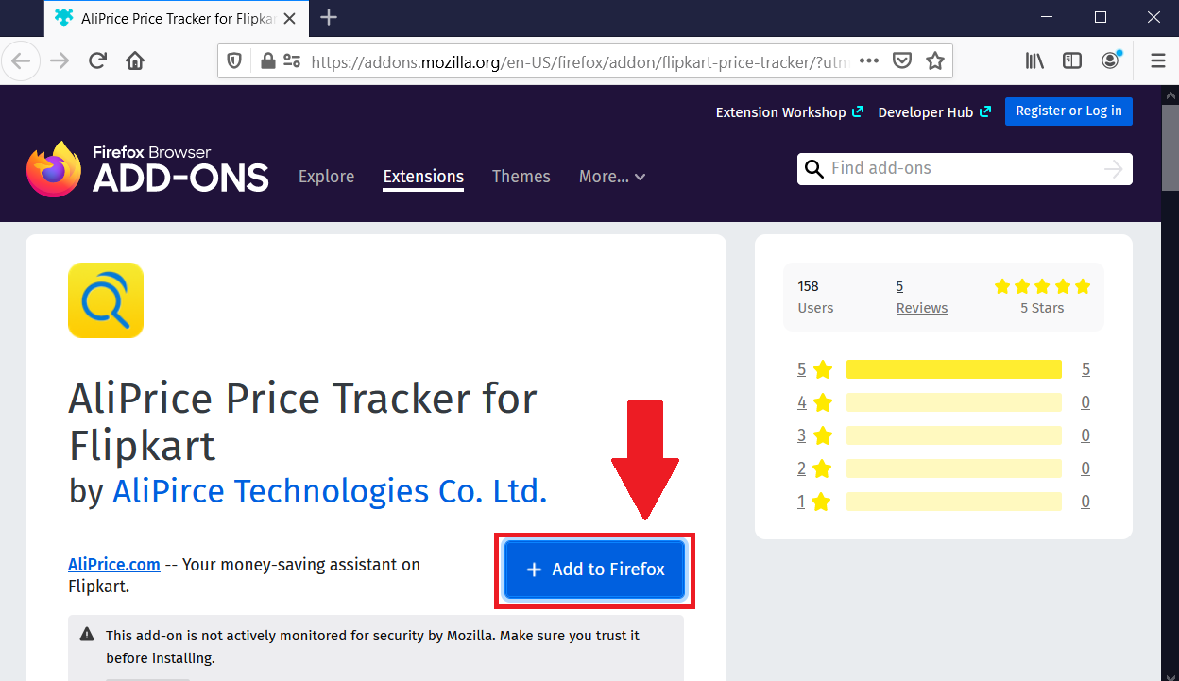Open the site permissions icon in address bar
The image size is (1179, 681).
(x=292, y=61)
